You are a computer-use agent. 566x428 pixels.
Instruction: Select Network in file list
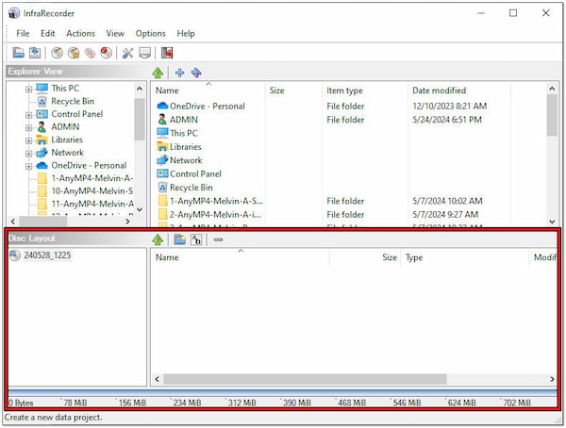point(186,160)
